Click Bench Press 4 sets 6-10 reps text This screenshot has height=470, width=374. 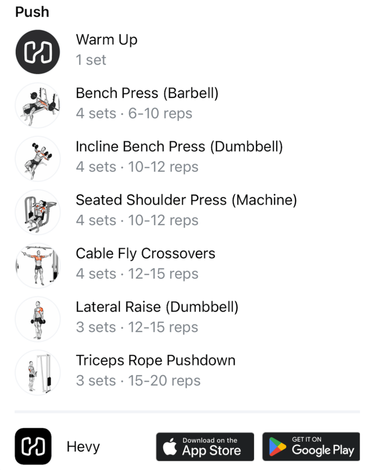[x=134, y=113]
